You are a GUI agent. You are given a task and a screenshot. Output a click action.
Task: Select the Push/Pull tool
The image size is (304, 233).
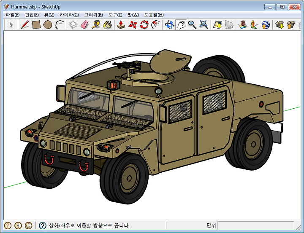coord(121,25)
